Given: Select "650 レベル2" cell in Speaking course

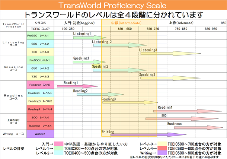Looking at the screenshot, I should point(41,68).
